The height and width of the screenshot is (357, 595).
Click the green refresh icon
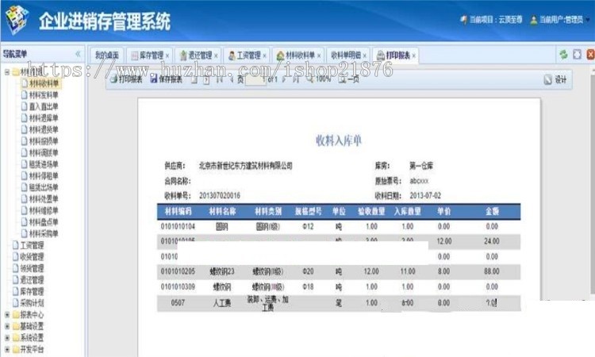click(564, 54)
